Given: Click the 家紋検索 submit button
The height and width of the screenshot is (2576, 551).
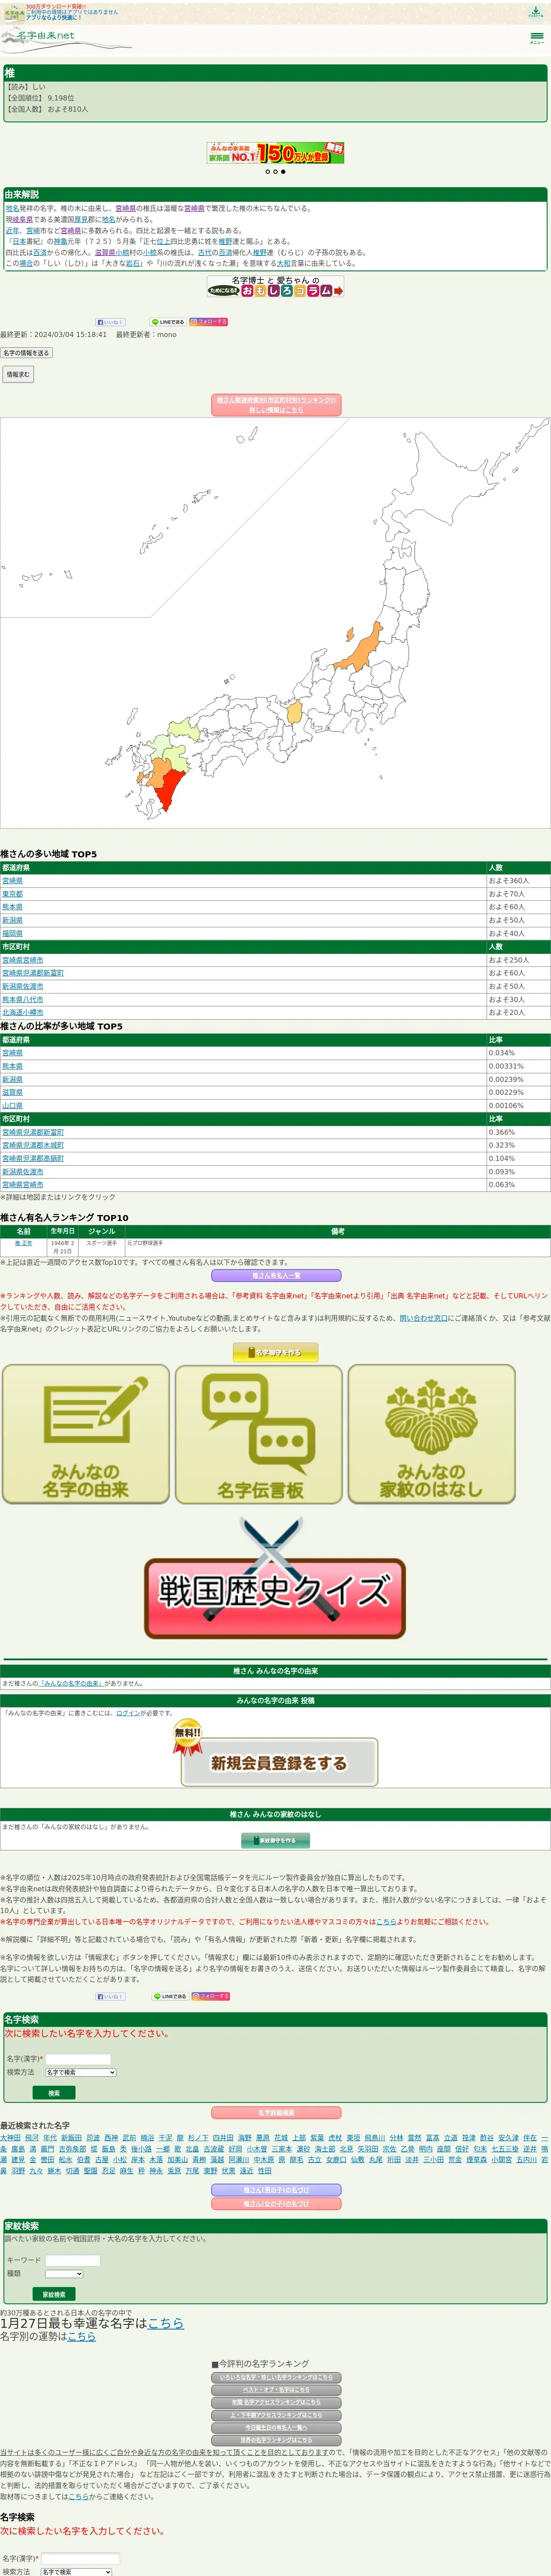Looking at the screenshot, I should [x=54, y=2294].
